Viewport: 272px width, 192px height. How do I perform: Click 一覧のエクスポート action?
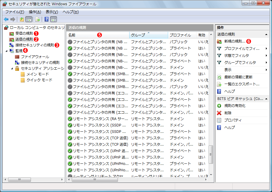242,84
